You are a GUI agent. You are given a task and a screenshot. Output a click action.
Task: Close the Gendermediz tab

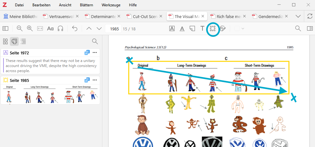[x=286, y=16]
